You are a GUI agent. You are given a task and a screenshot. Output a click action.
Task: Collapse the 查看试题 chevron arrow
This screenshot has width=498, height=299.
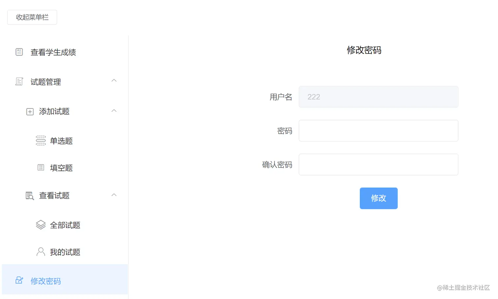(x=114, y=195)
